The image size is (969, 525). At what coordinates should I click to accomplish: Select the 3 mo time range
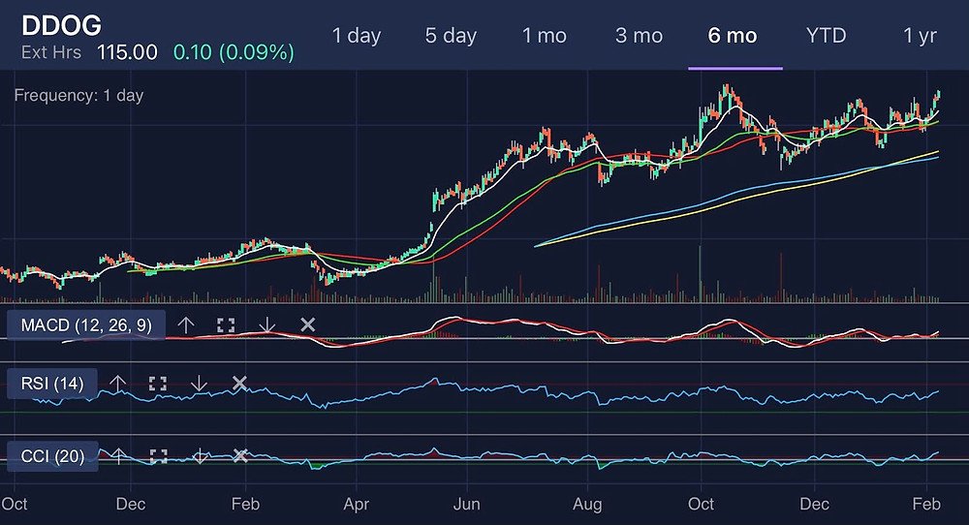pos(639,36)
